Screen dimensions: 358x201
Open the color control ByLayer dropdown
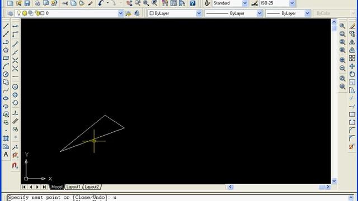[x=199, y=13]
